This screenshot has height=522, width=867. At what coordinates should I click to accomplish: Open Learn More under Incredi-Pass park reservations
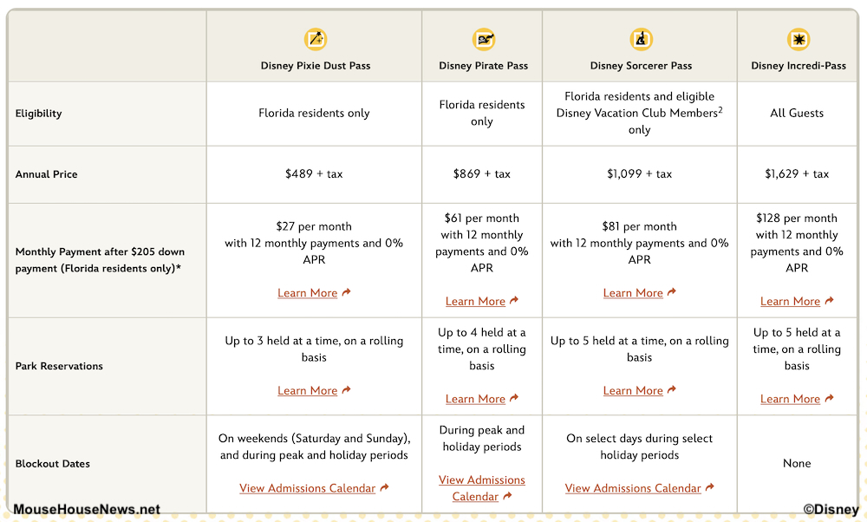(790, 399)
